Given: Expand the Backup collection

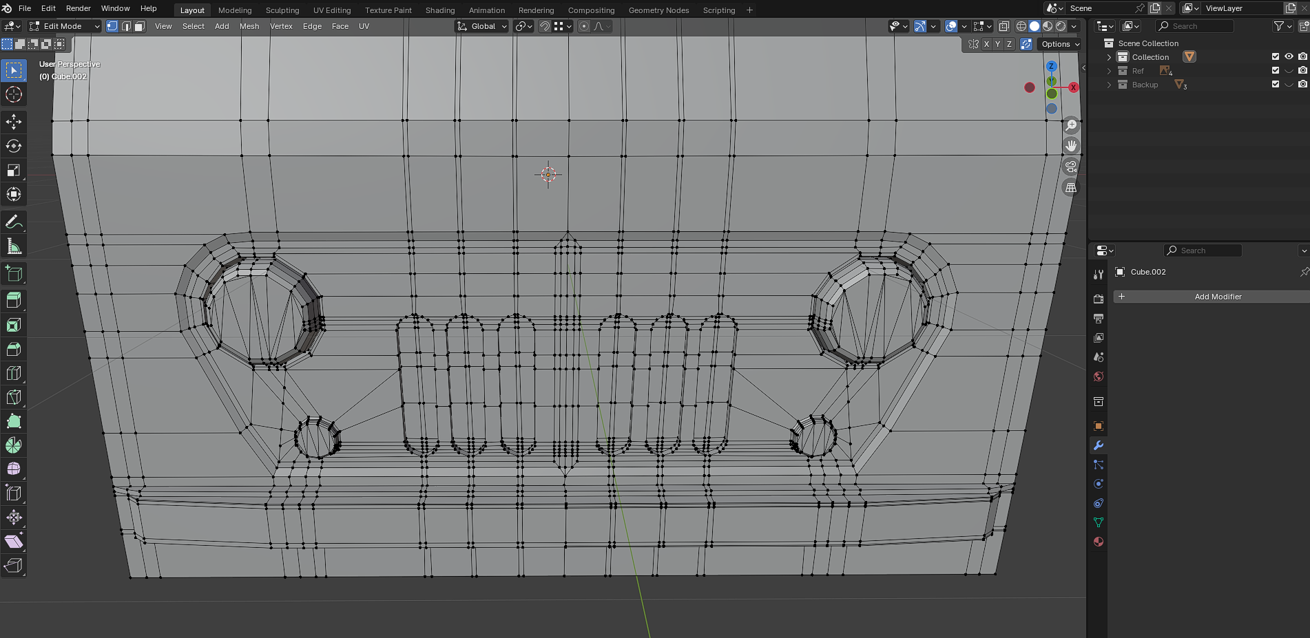Looking at the screenshot, I should (1109, 85).
